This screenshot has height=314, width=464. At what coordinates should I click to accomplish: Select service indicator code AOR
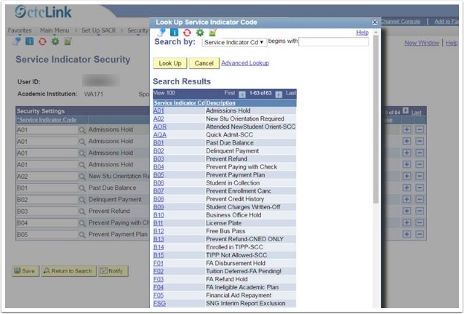[160, 127]
